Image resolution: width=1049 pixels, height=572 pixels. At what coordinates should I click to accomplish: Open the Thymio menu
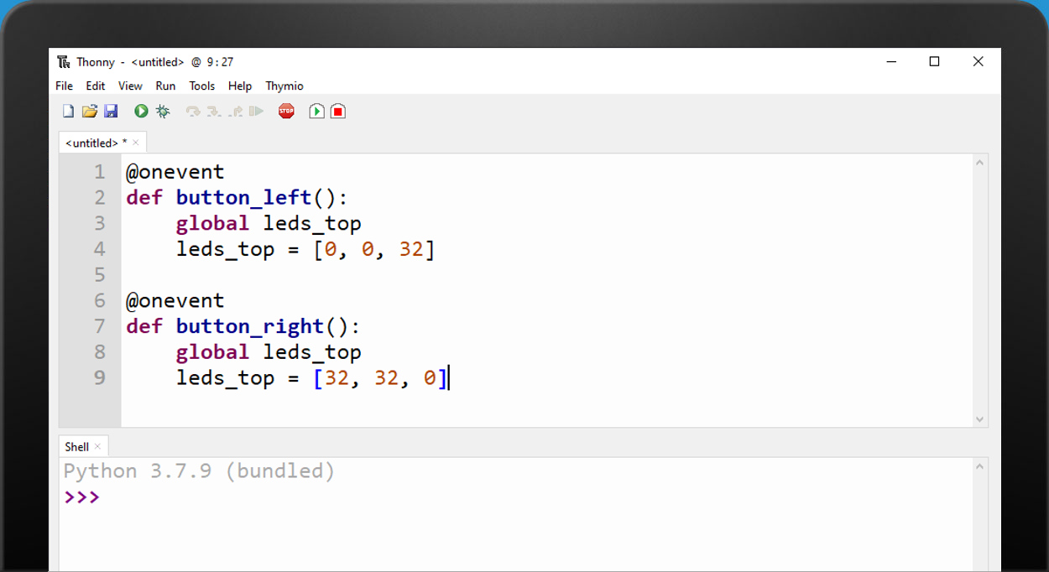[284, 86]
